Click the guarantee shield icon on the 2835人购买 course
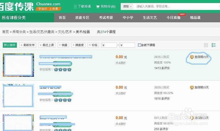Image resolution: width=220 pixels, height=131 pixels. point(192,57)
